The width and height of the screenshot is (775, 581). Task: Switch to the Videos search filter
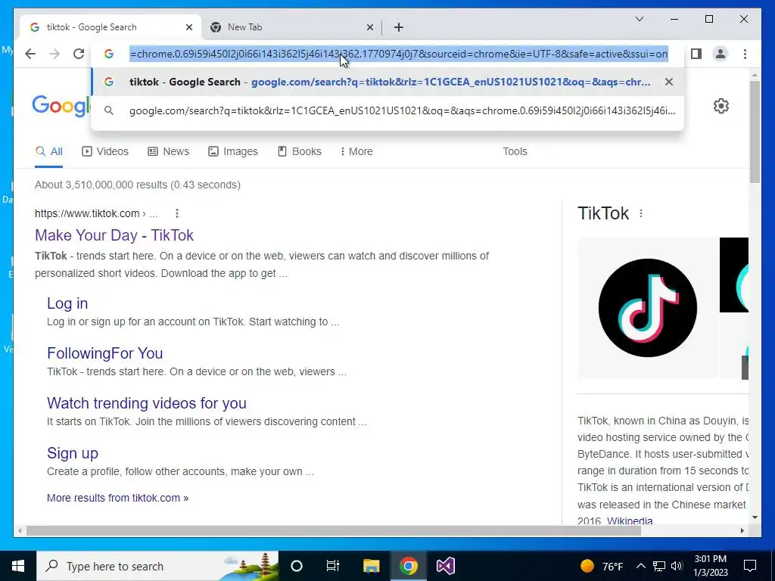(x=105, y=151)
